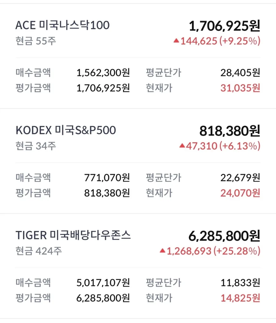Tap the red up triangle beside 47,310
This screenshot has height=323, width=276.
[182, 146]
